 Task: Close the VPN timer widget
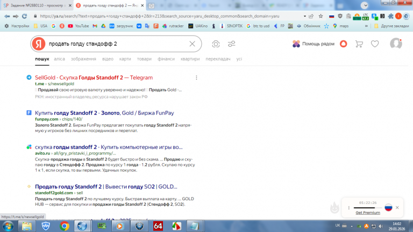click(x=397, y=207)
